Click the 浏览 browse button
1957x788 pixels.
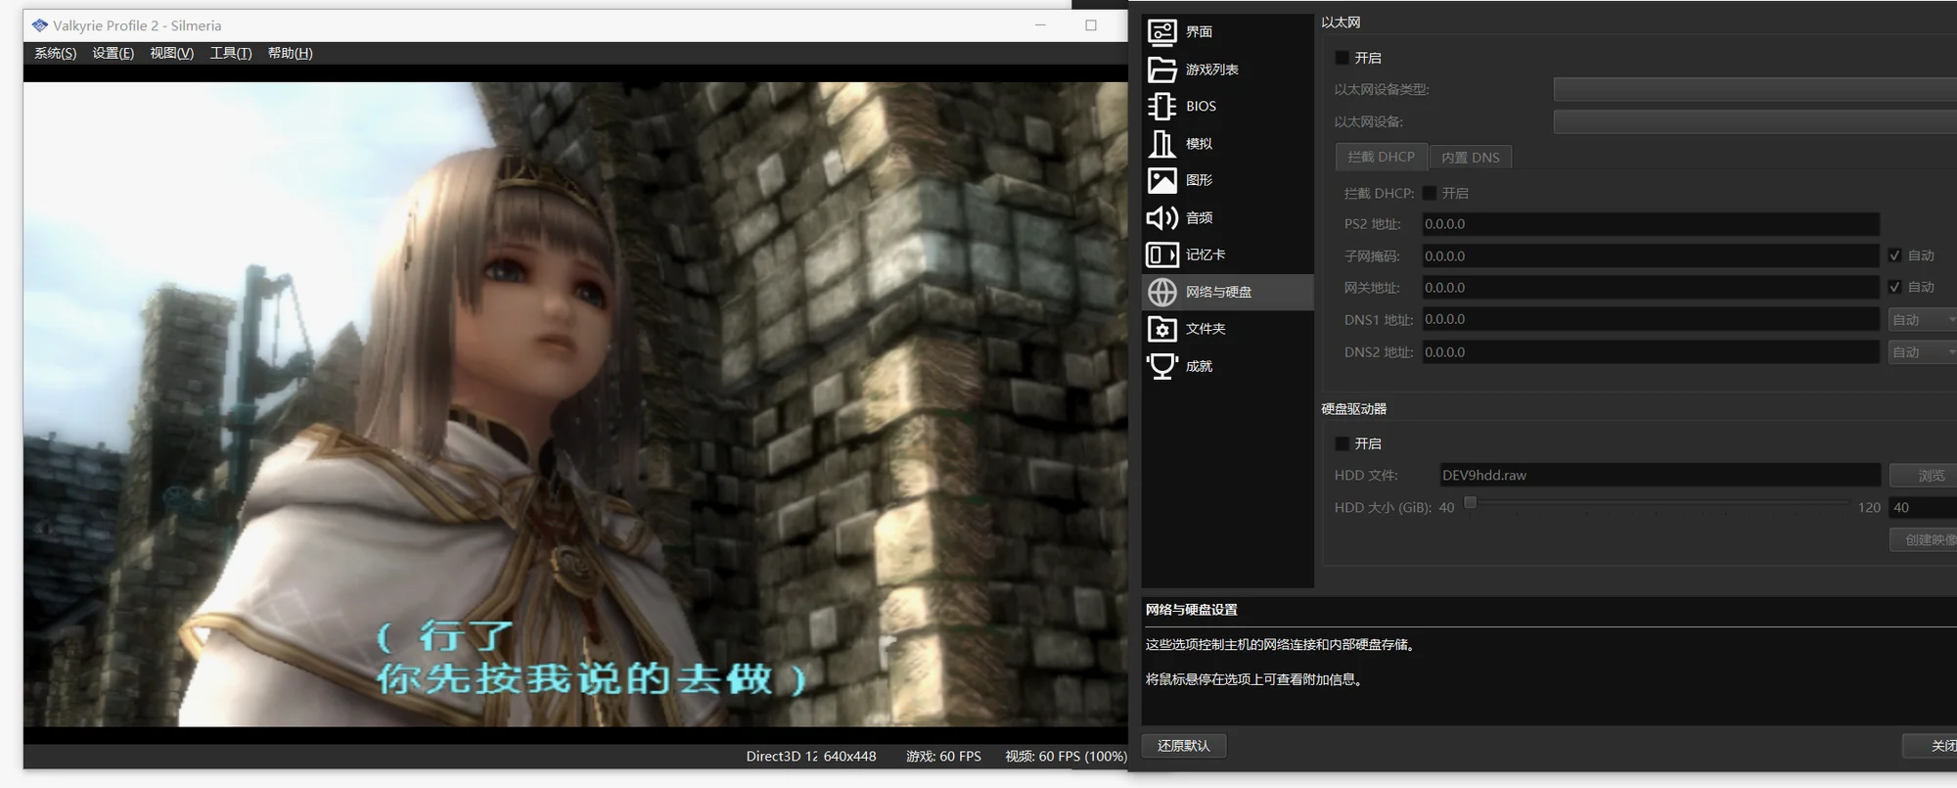pyautogui.click(x=1924, y=476)
